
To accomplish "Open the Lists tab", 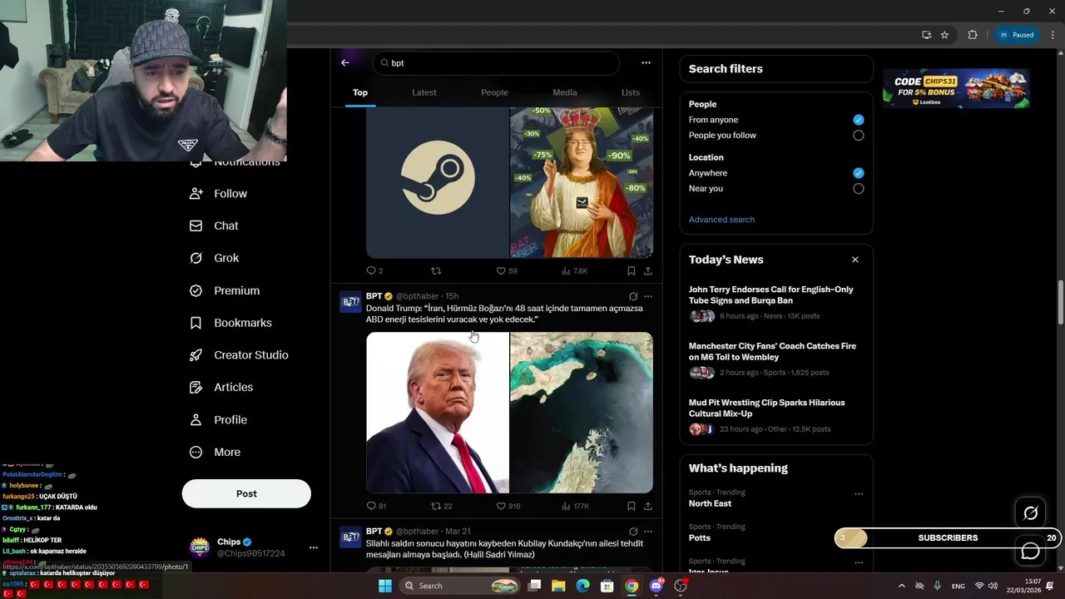I will click(631, 92).
